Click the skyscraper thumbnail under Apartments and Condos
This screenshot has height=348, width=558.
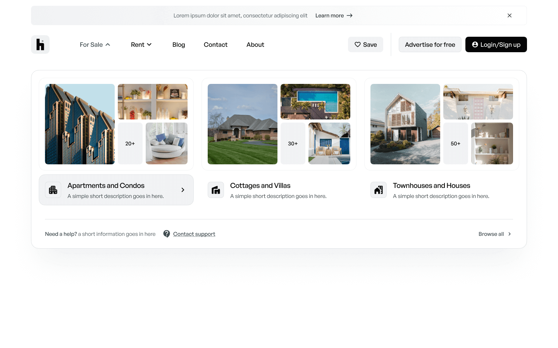(79, 124)
